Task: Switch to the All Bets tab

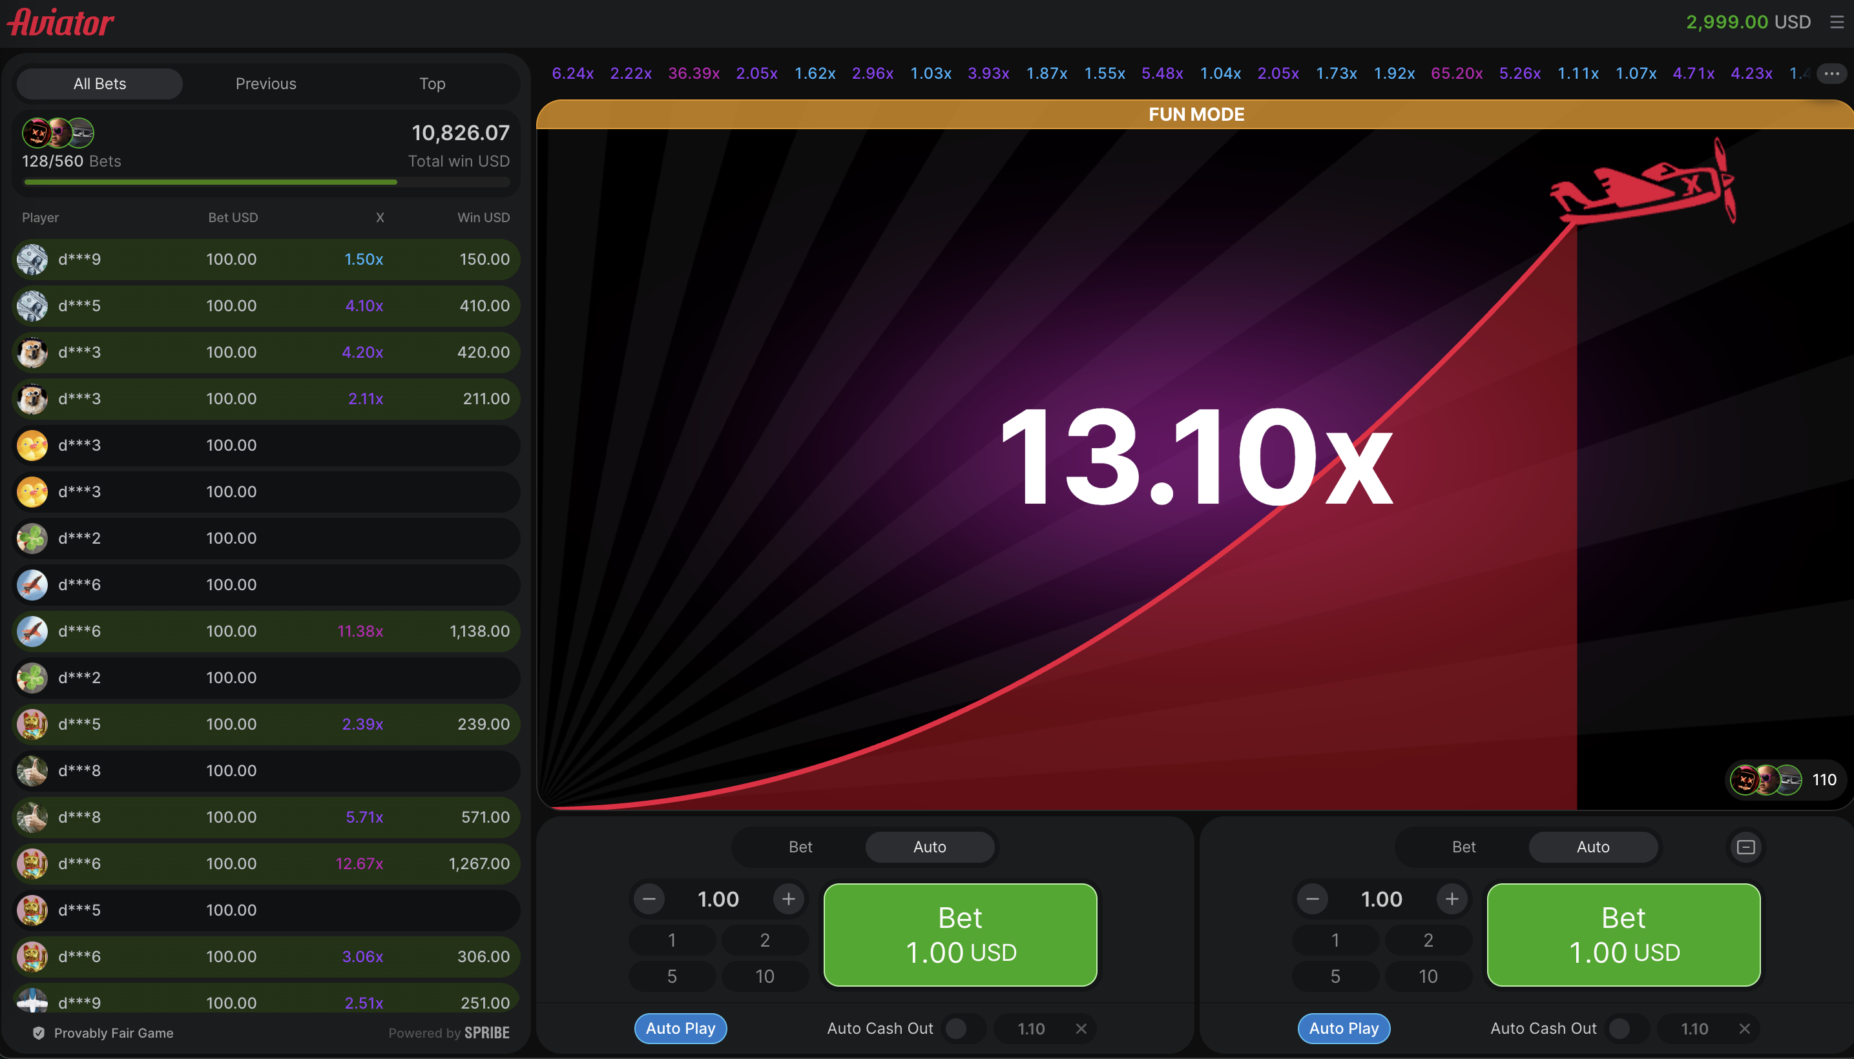Action: pyautogui.click(x=99, y=84)
